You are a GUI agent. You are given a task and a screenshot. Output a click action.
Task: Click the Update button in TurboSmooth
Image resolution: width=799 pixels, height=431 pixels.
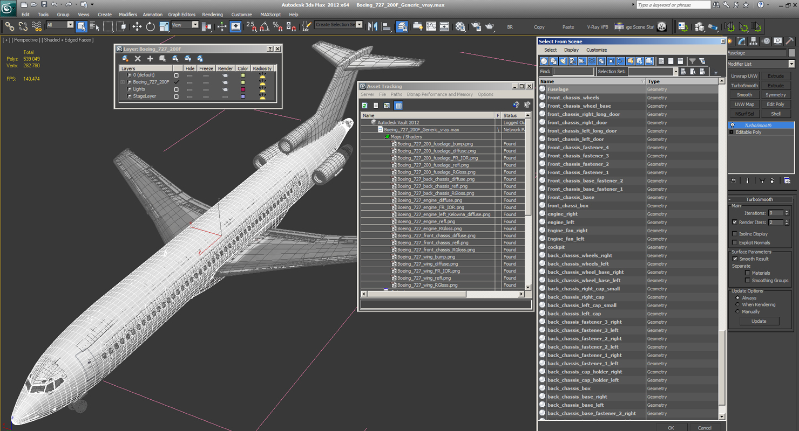tap(759, 321)
